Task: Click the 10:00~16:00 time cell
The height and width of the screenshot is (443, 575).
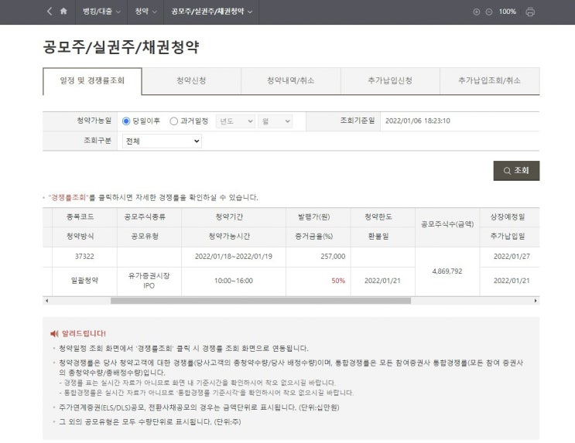Action: (234, 281)
